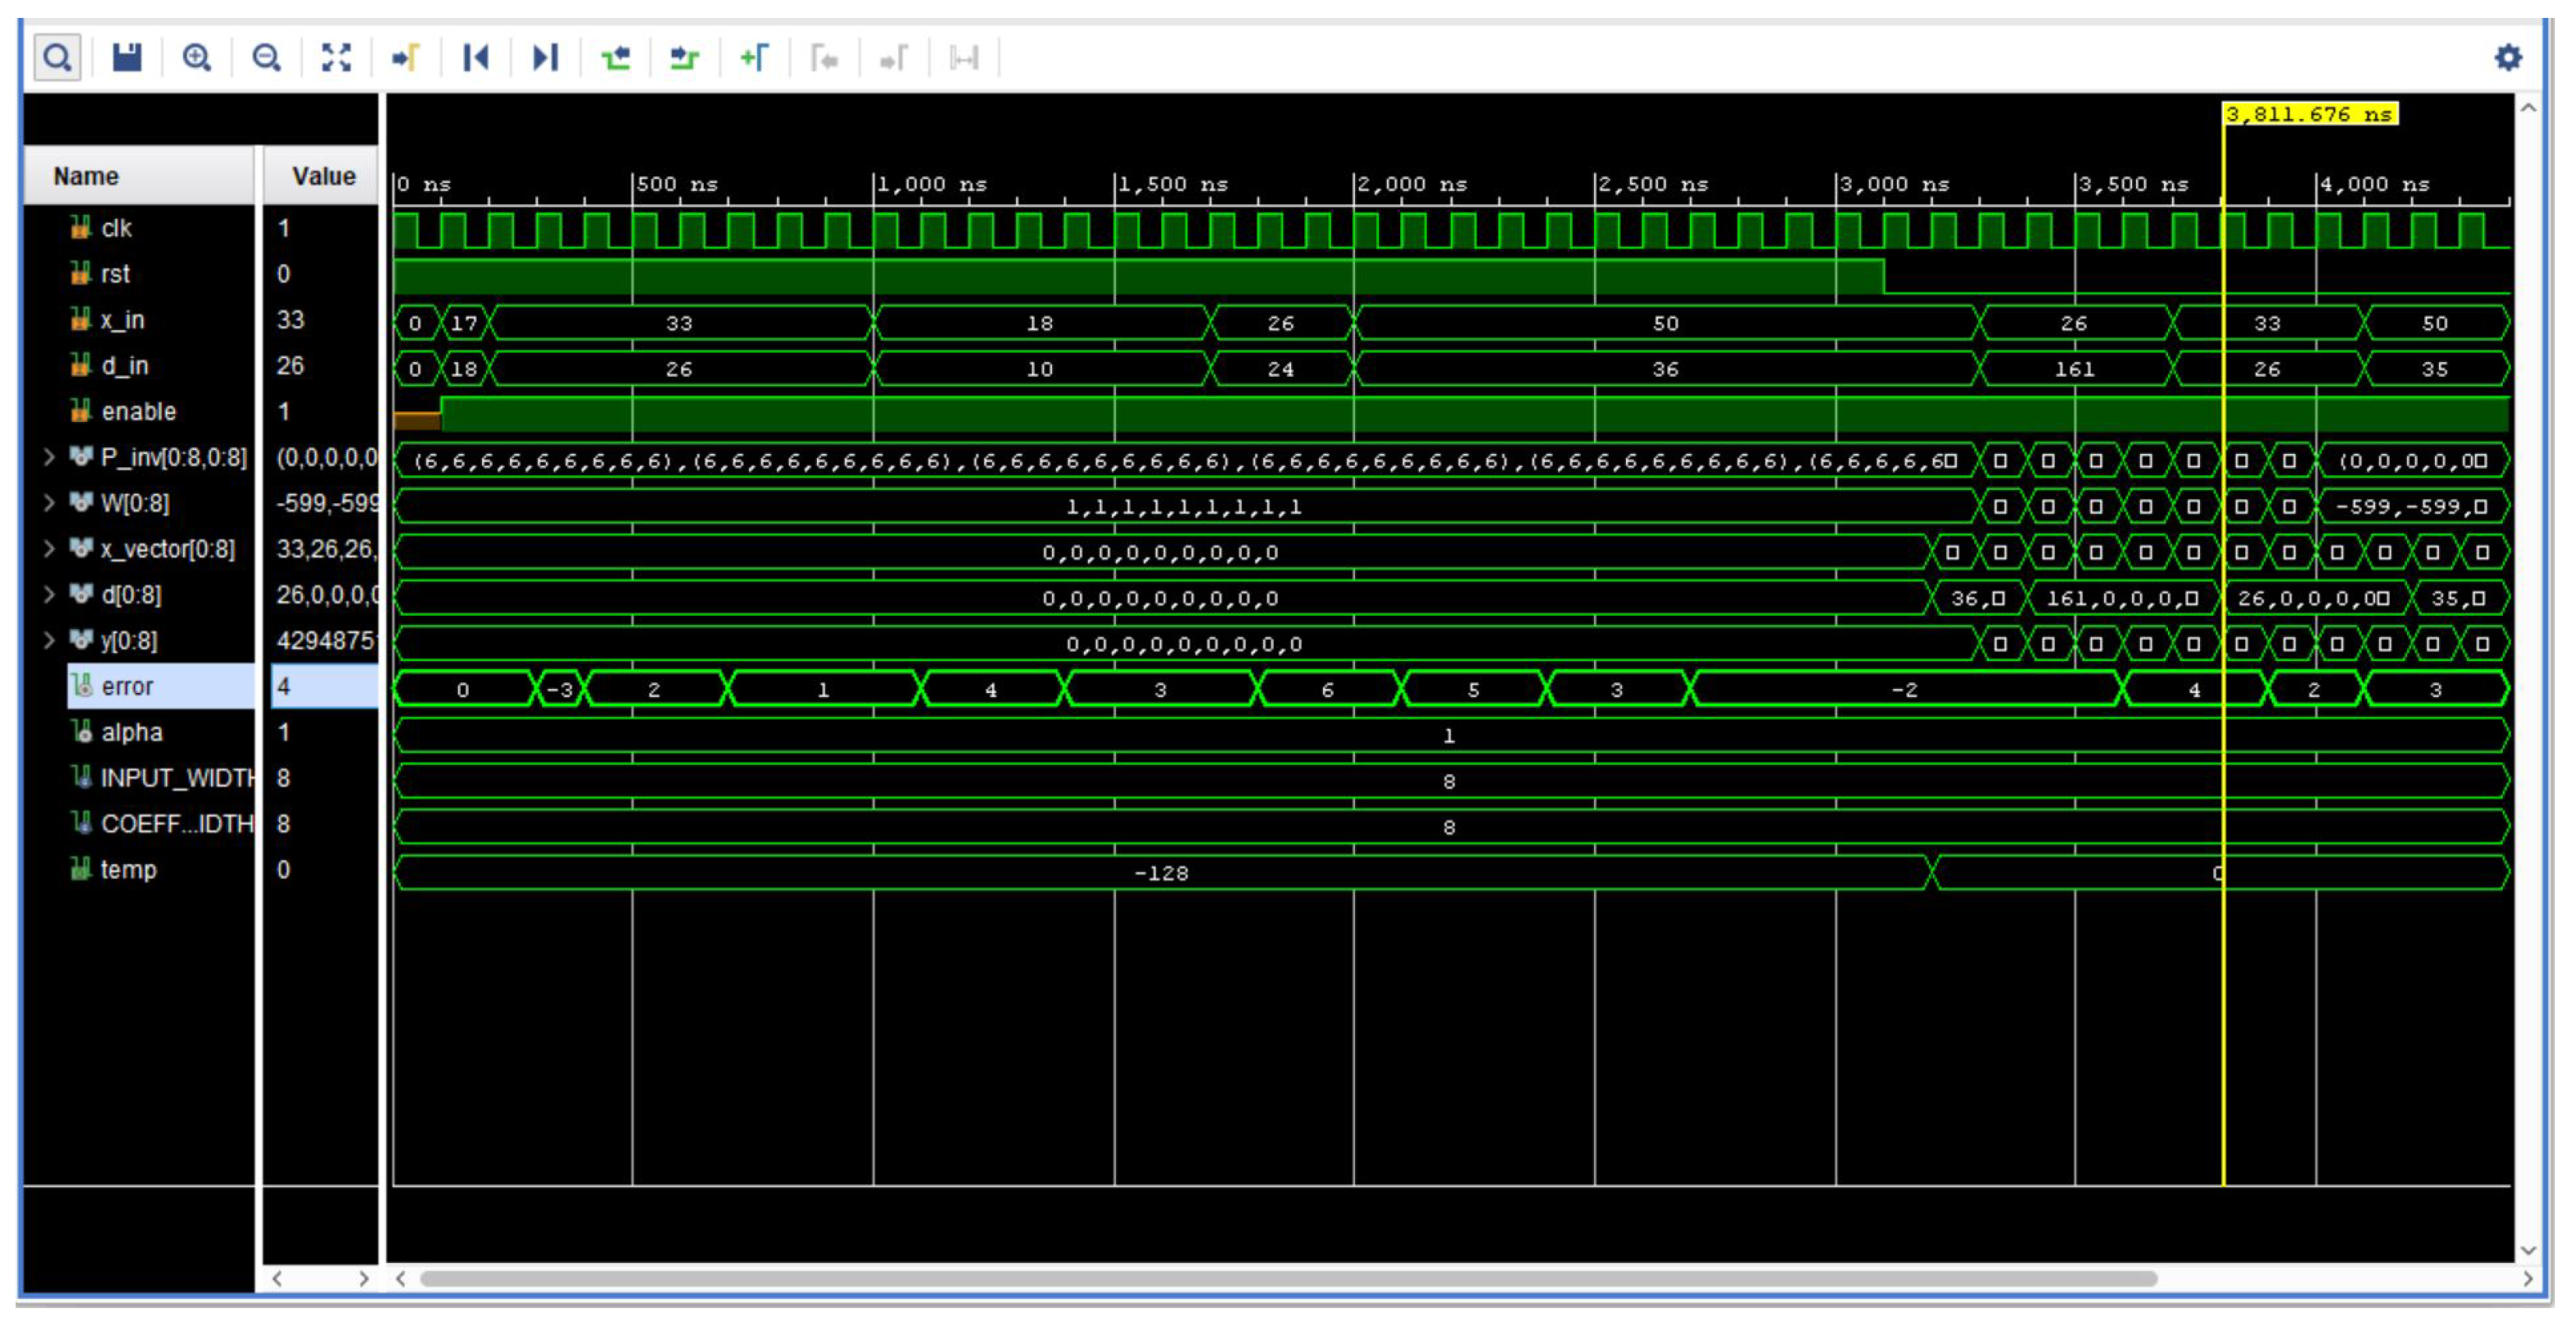Click the Zoom In icon
Viewport: 2576px width, 1326px height.
197,57
